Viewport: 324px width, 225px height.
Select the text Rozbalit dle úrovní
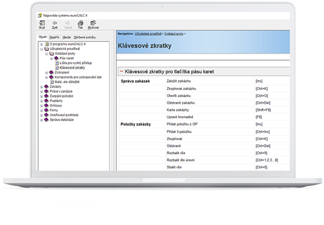tap(180, 160)
